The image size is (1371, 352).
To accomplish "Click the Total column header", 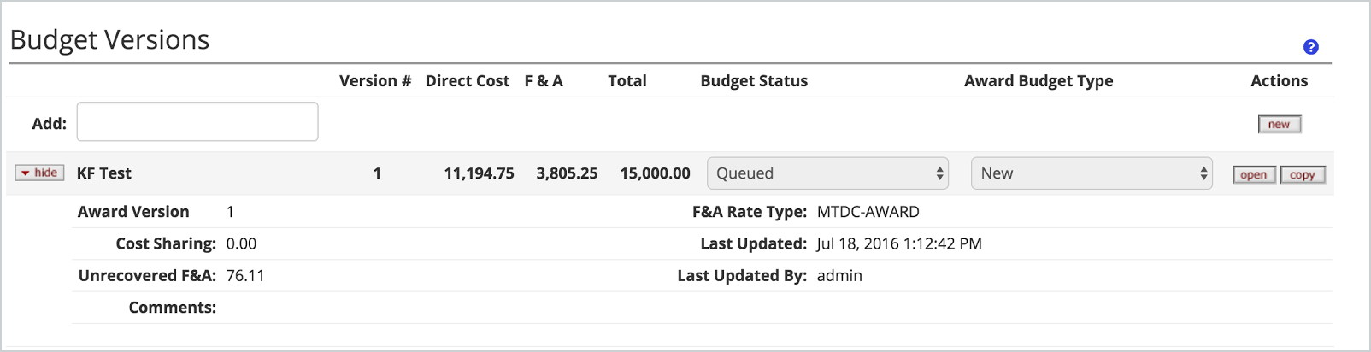I will pyautogui.click(x=627, y=81).
